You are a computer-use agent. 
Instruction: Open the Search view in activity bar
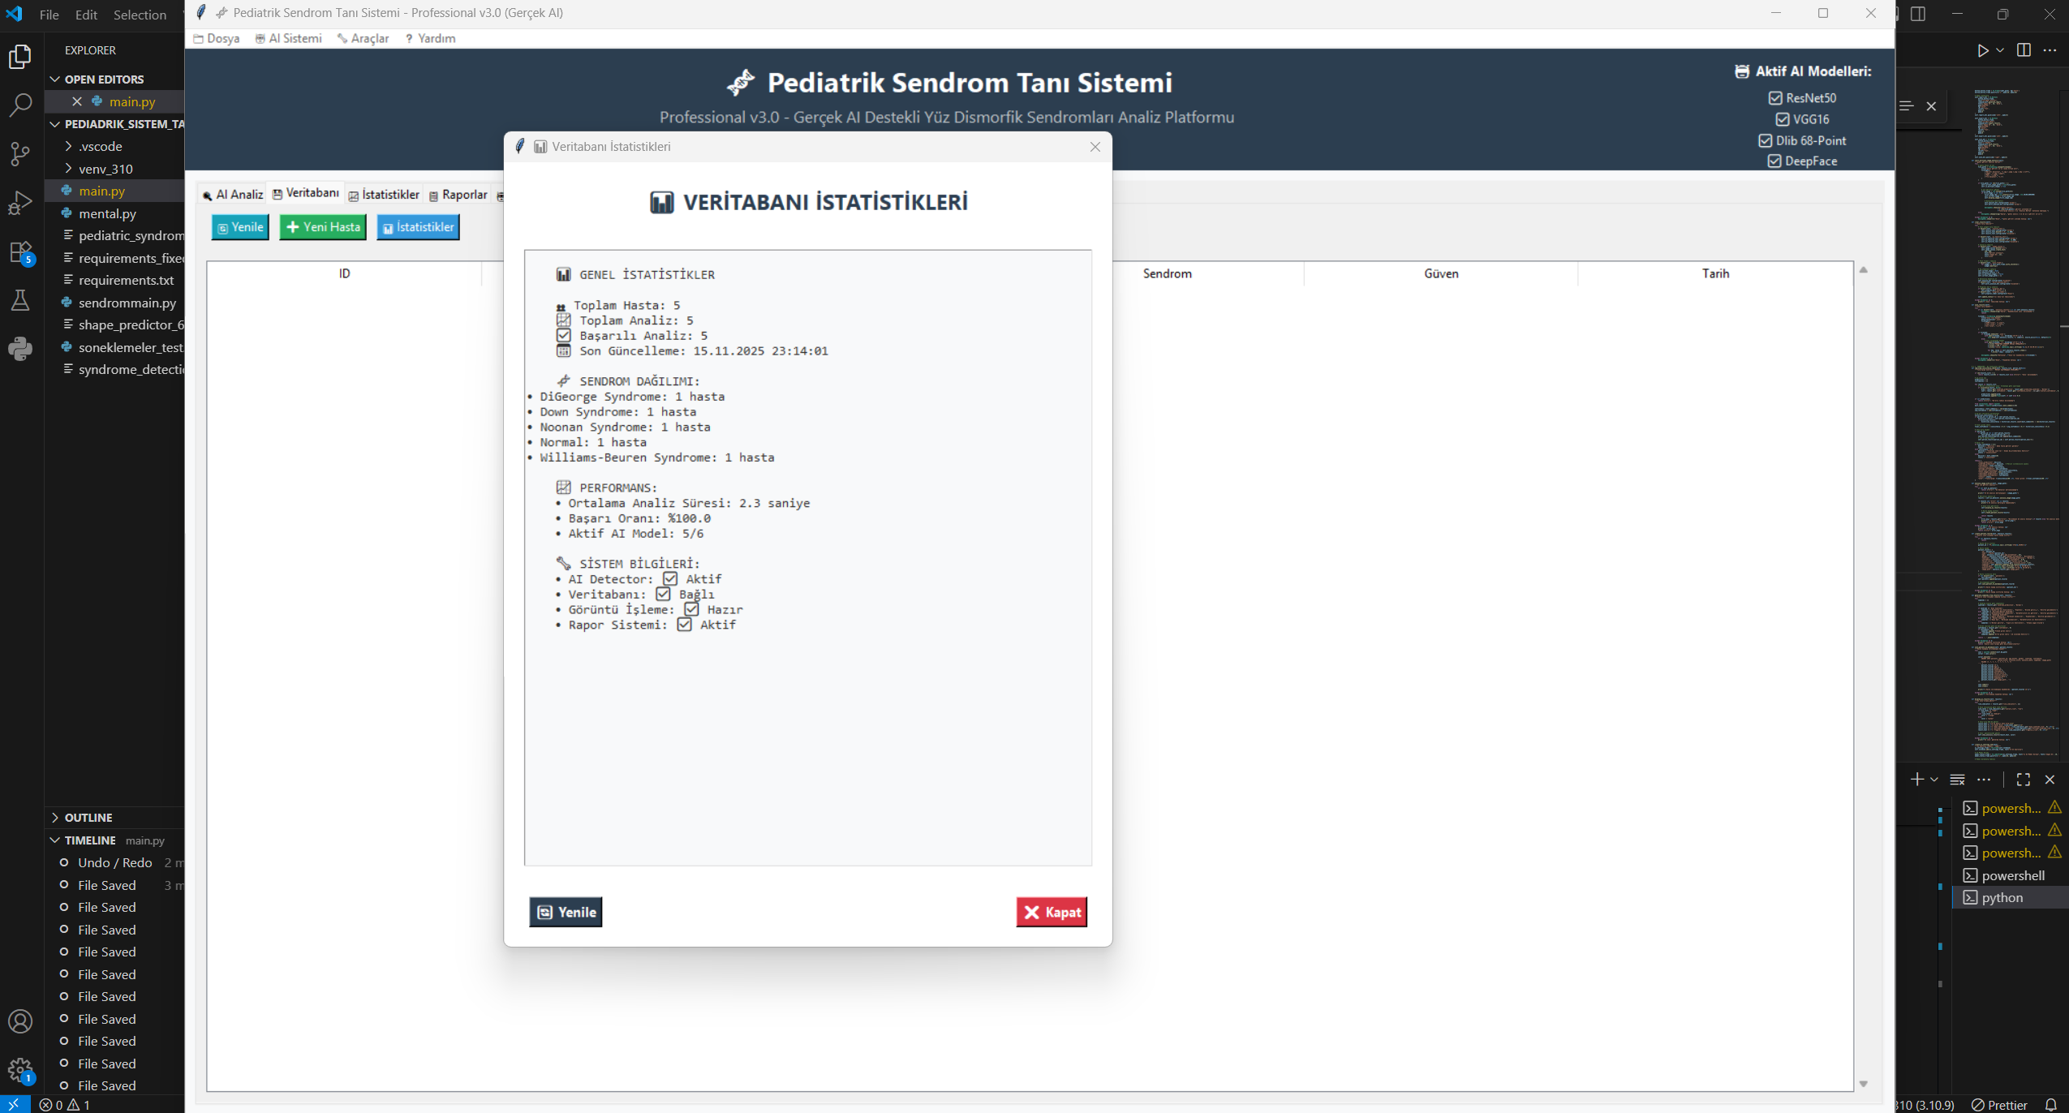coord(20,105)
